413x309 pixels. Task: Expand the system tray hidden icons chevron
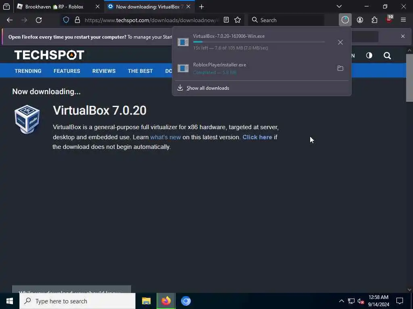pyautogui.click(x=341, y=301)
